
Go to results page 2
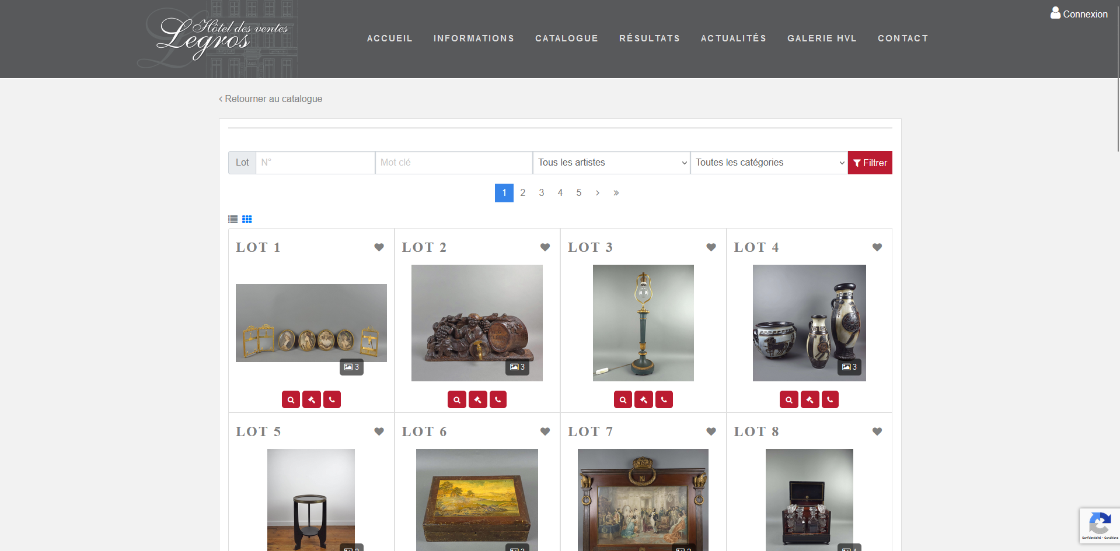click(523, 193)
